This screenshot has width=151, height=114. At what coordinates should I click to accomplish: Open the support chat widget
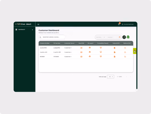tap(135, 51)
